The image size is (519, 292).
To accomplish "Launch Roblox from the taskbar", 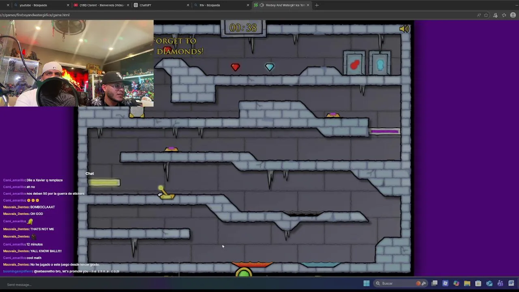I will click(x=445, y=283).
